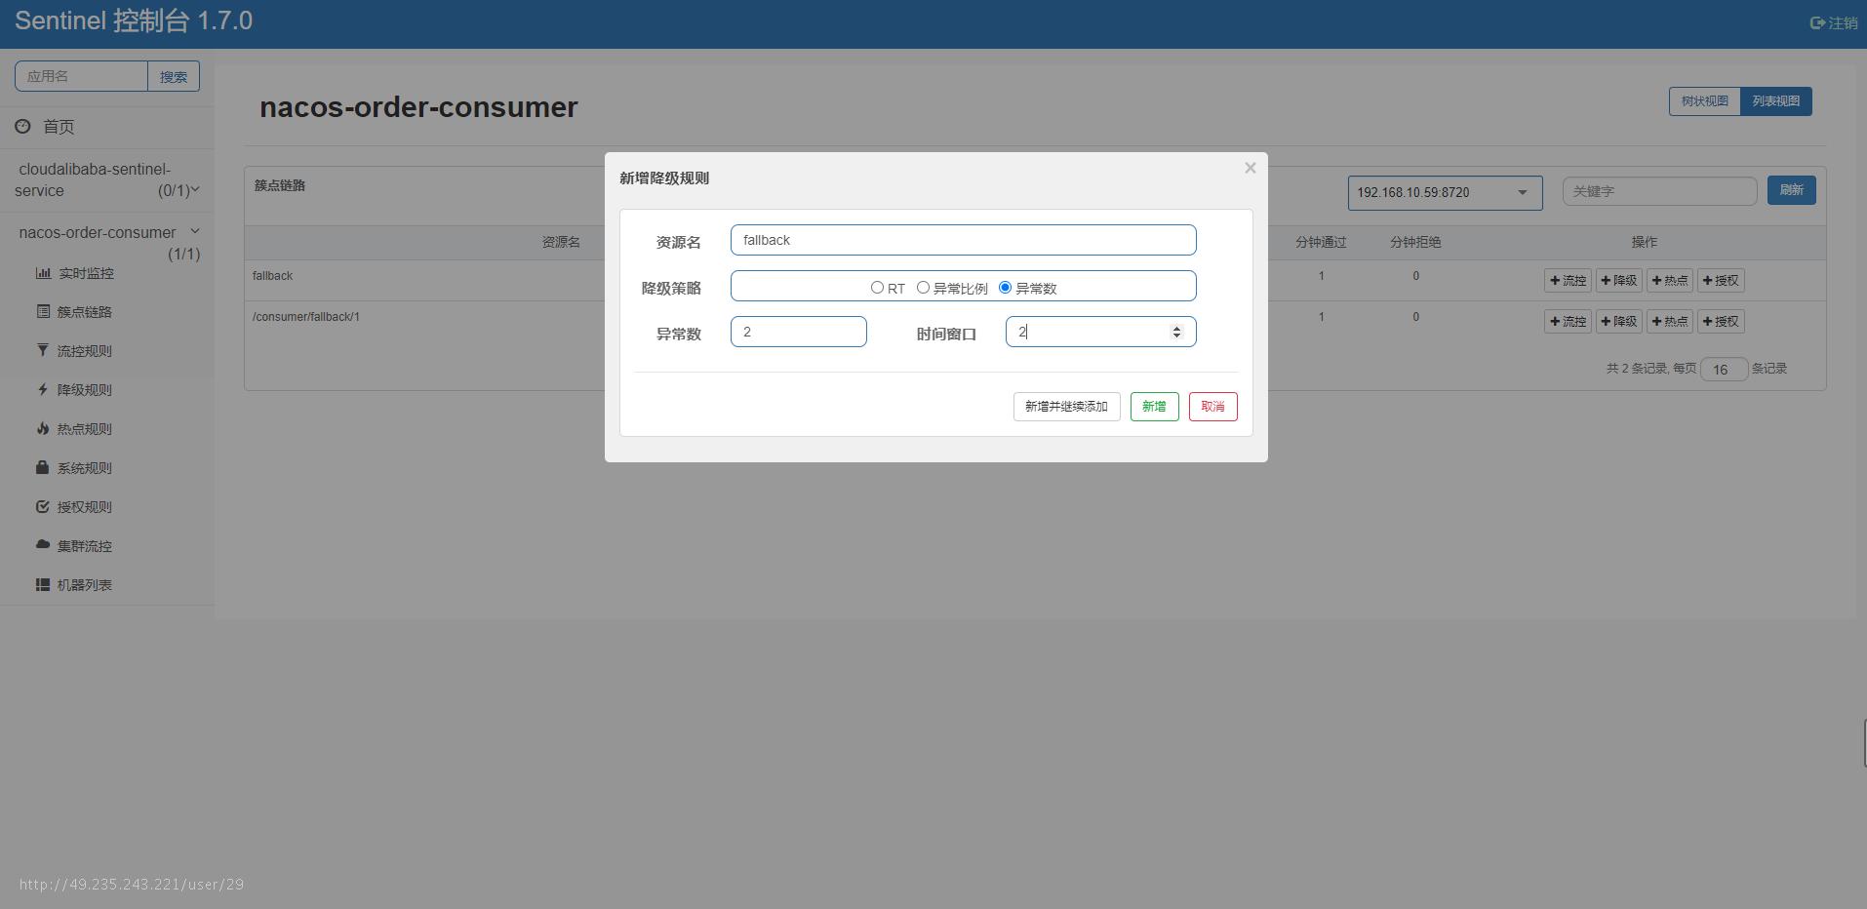Click the Sentinel 控制台 1.7.0 title
The image size is (1867, 909).
134,21
